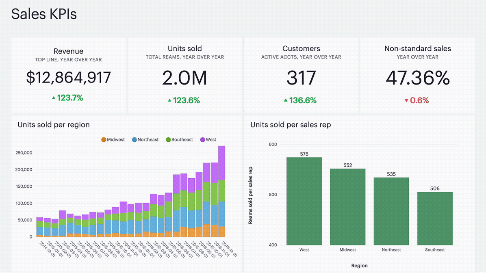Click the "2014-12-01" x-axis date label
Viewport: 486px width, 273px height.
pos(48,249)
